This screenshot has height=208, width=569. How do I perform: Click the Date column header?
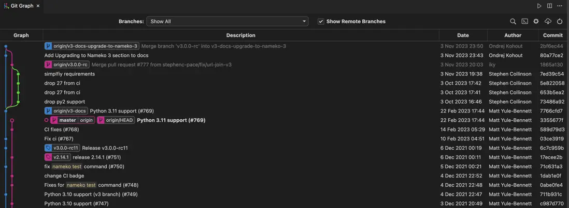tap(463, 35)
